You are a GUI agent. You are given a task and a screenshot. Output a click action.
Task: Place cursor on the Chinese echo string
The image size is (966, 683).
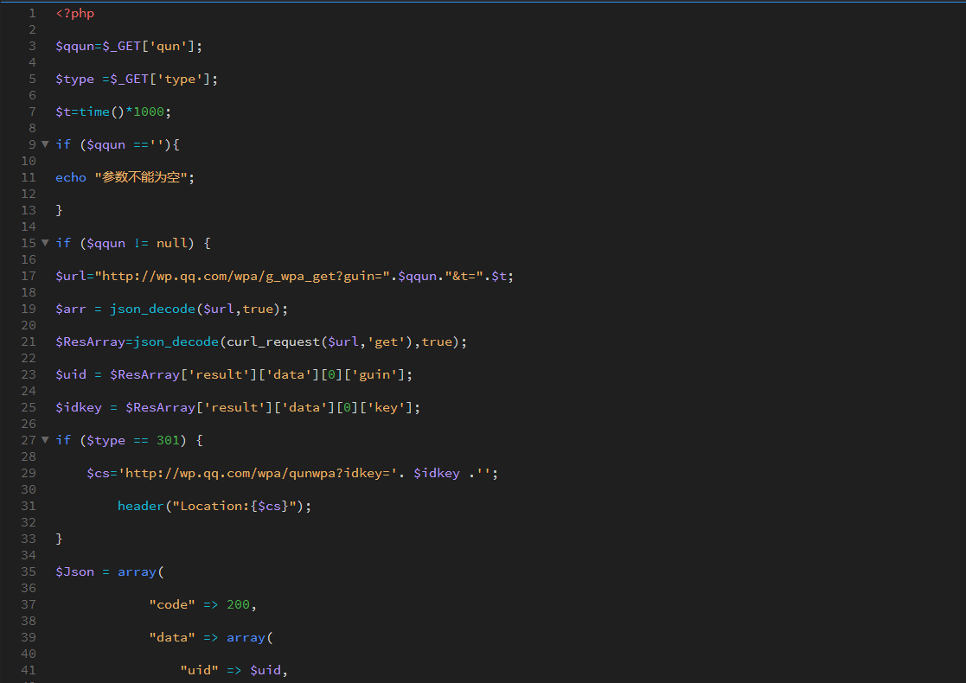(144, 177)
